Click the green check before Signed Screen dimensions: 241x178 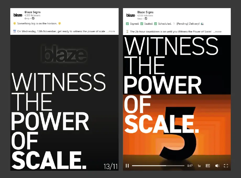tap(127, 24)
